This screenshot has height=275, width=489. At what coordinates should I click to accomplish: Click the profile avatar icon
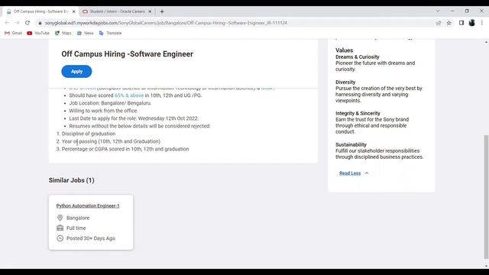point(472,23)
